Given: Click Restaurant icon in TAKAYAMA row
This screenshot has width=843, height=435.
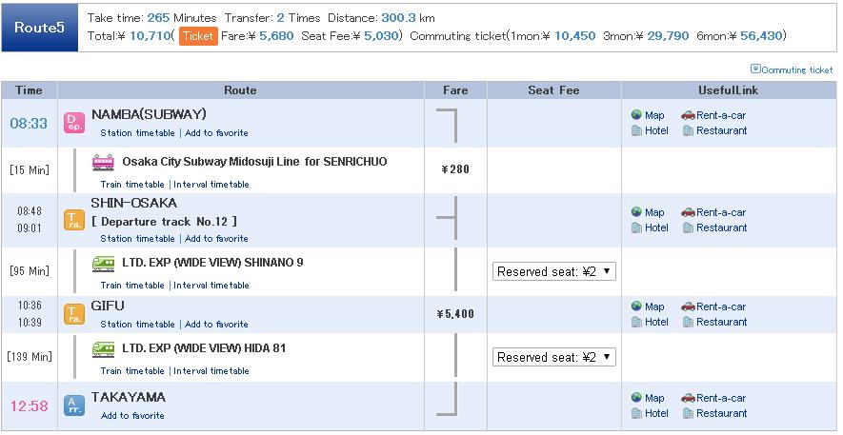Looking at the screenshot, I should 688,414.
